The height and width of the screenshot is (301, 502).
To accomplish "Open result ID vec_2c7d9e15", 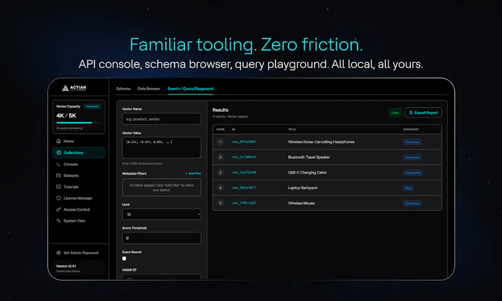I will pyautogui.click(x=244, y=157).
